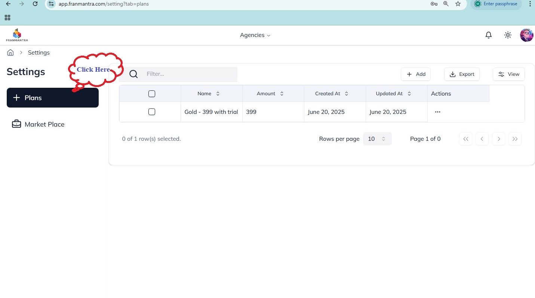Click the Add plan button
The width and height of the screenshot is (535, 298).
pos(416,74)
